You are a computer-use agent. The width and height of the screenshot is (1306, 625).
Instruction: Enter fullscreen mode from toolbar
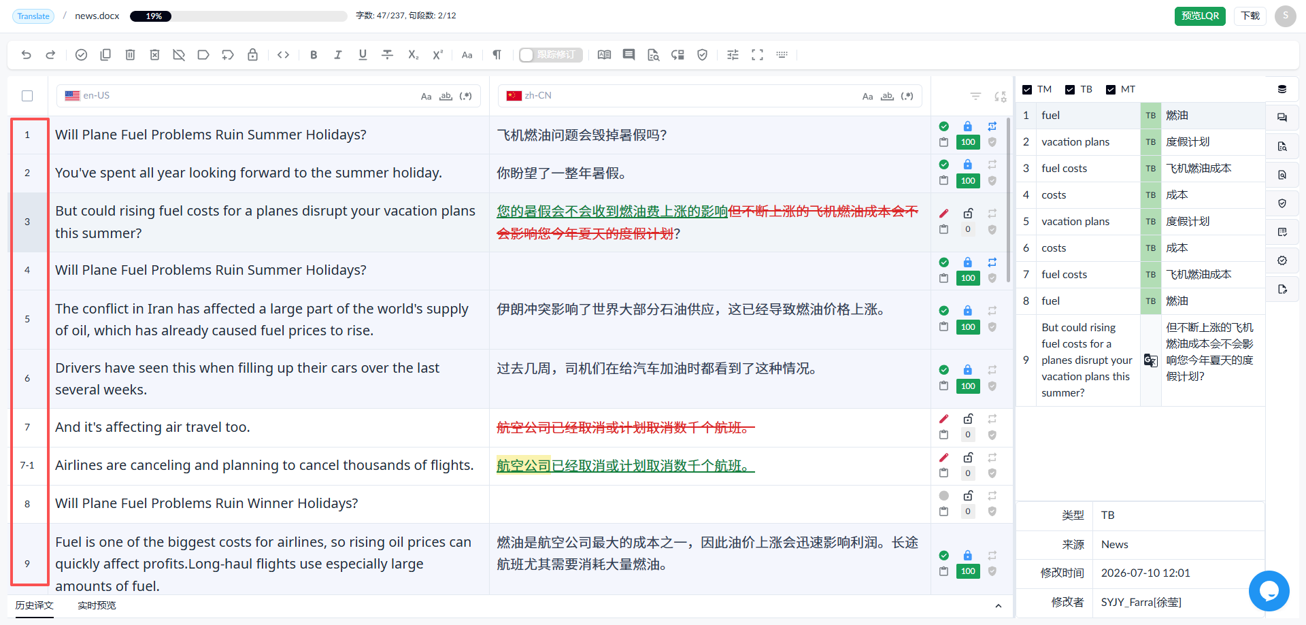click(x=757, y=55)
